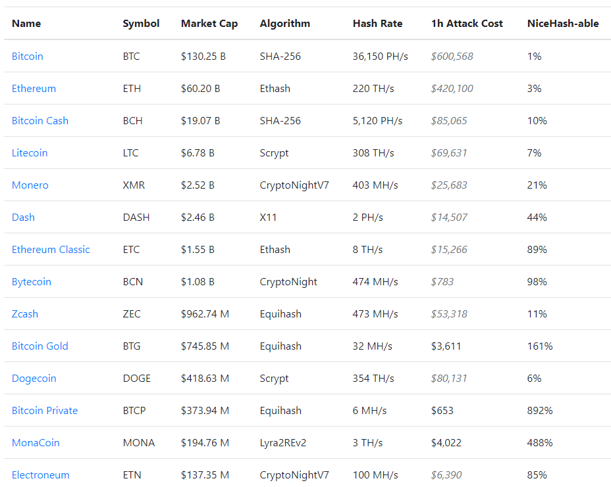The width and height of the screenshot is (611, 487).
Task: Click the Name column header
Action: (26, 24)
